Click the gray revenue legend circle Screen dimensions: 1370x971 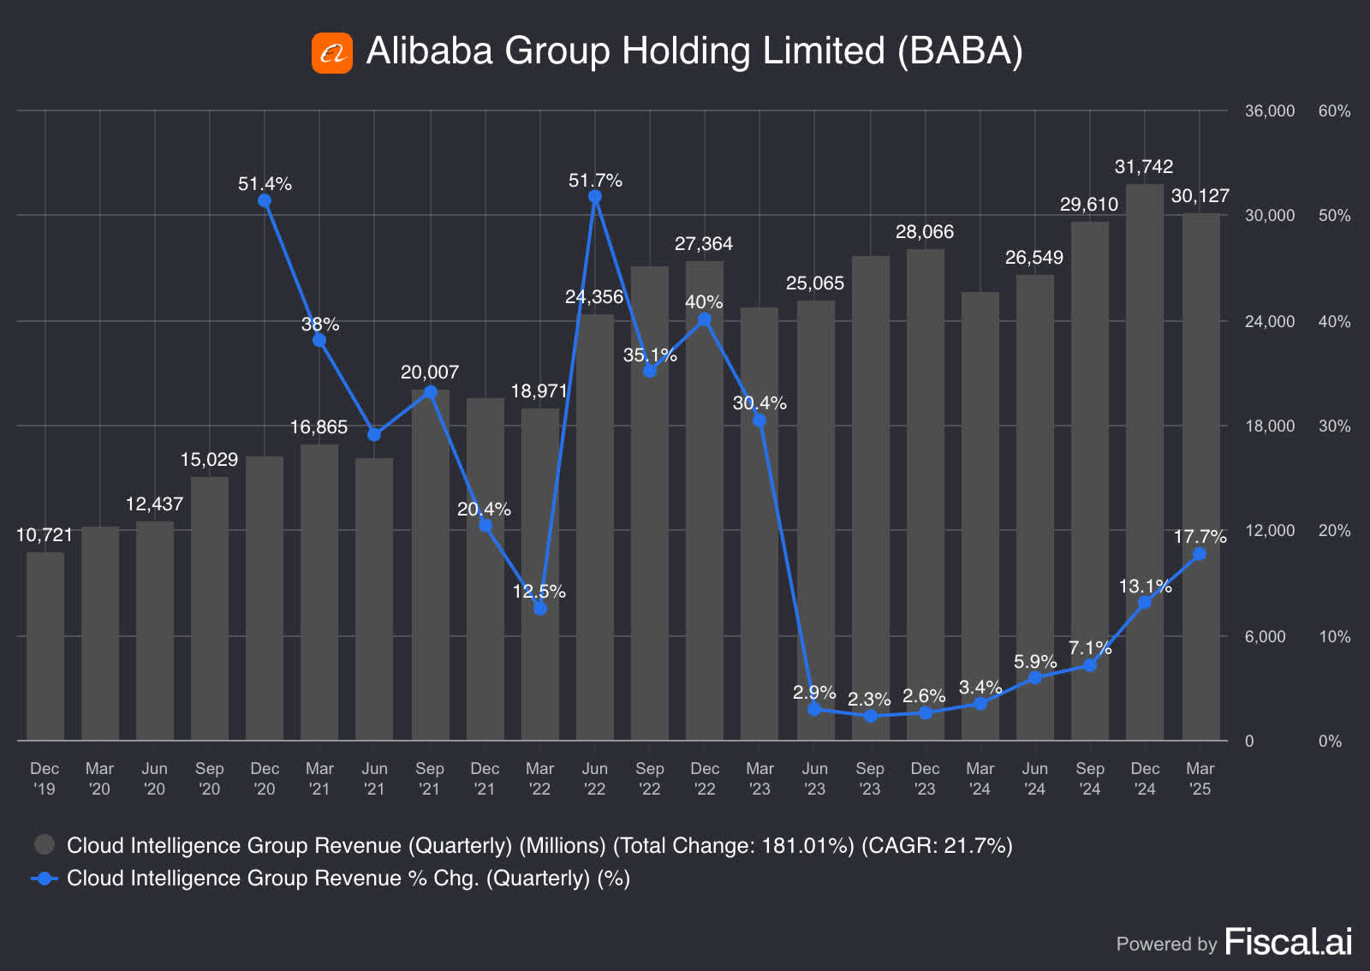pos(45,845)
